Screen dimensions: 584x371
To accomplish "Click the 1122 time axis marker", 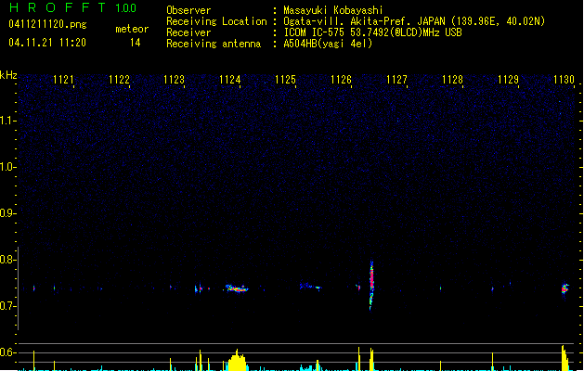I will coord(119,80).
